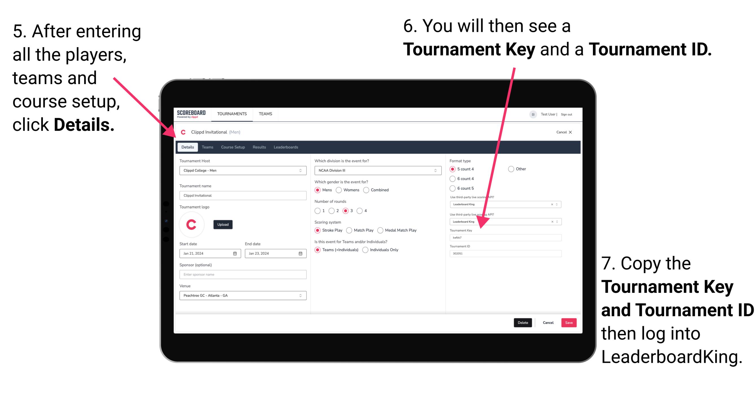
Task: Expand the Tournament Host dropdown
Action: (x=301, y=170)
